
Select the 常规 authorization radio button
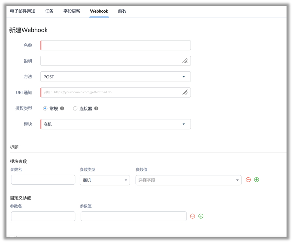[x=45, y=109]
